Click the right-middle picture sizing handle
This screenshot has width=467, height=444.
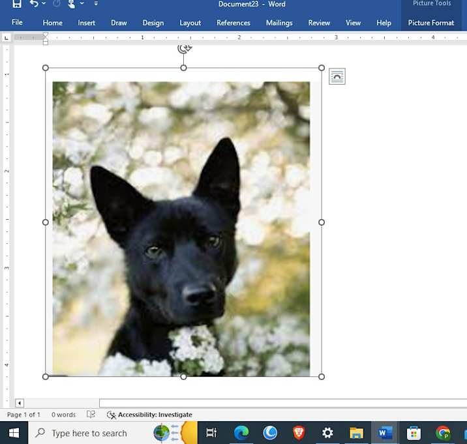click(x=322, y=222)
